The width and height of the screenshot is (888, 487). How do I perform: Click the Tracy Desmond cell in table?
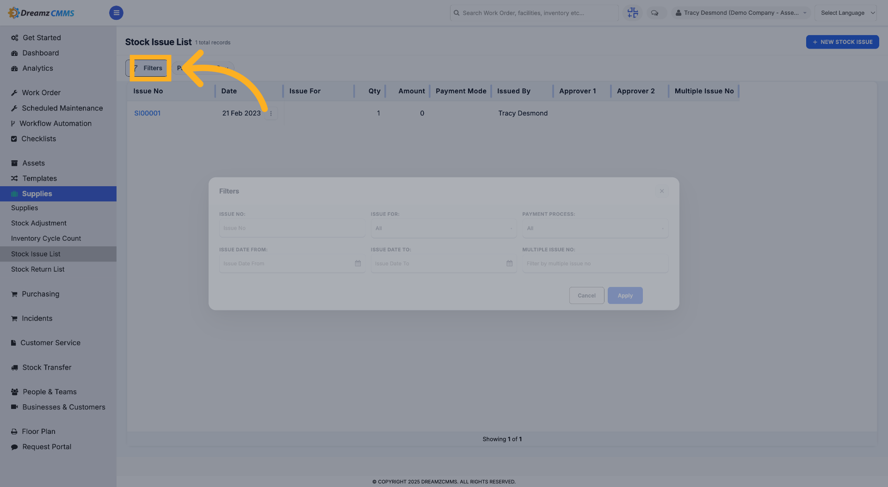tap(523, 113)
